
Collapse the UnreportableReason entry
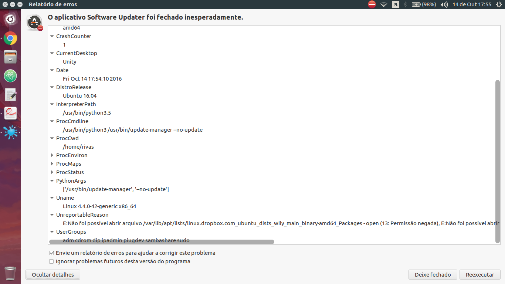[x=52, y=215]
